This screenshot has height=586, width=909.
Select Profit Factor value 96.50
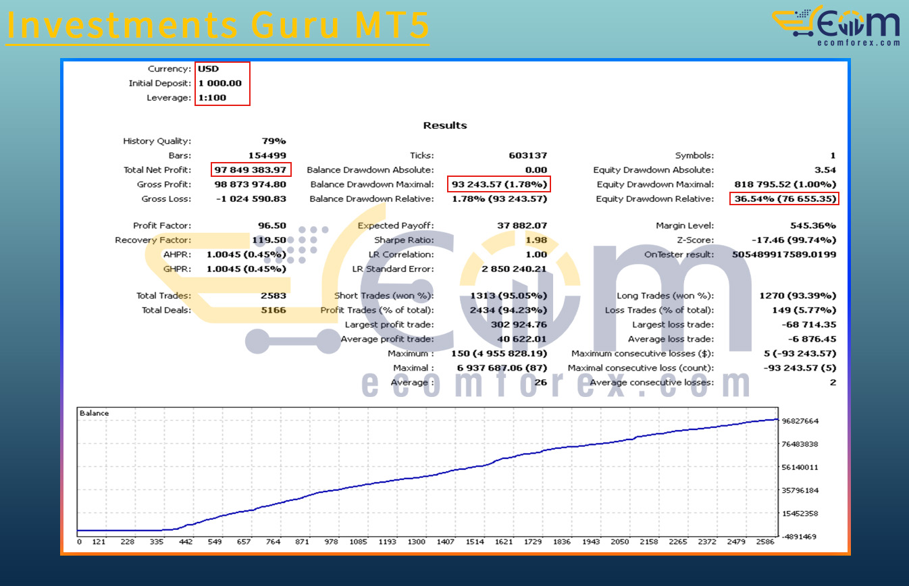272,226
